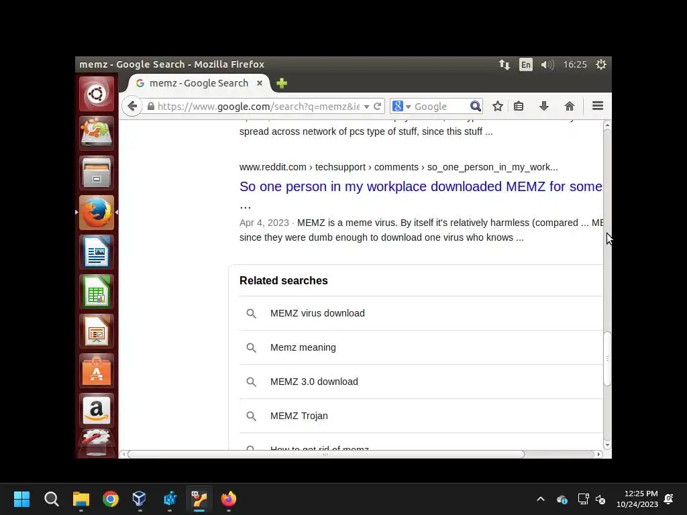This screenshot has height=515, width=687.
Task: Click horizontal scrollbar left arrow
Action: click(x=123, y=454)
